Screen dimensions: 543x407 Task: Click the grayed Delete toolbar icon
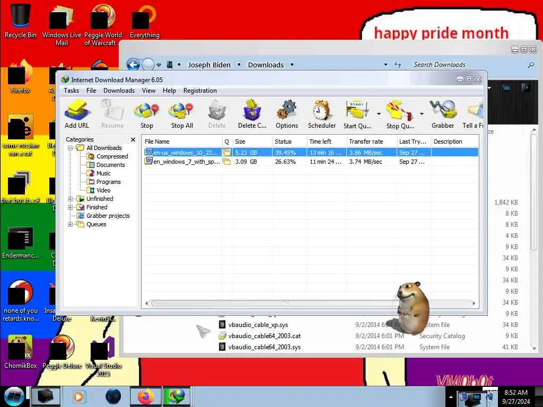pos(217,114)
